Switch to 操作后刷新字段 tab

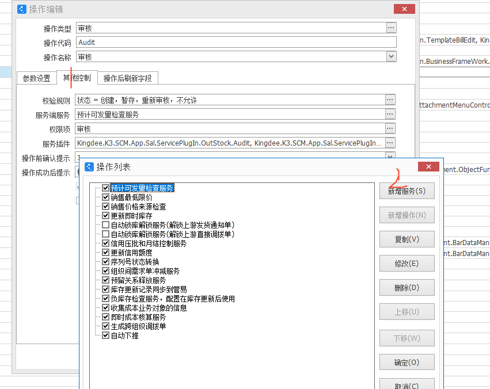click(127, 78)
